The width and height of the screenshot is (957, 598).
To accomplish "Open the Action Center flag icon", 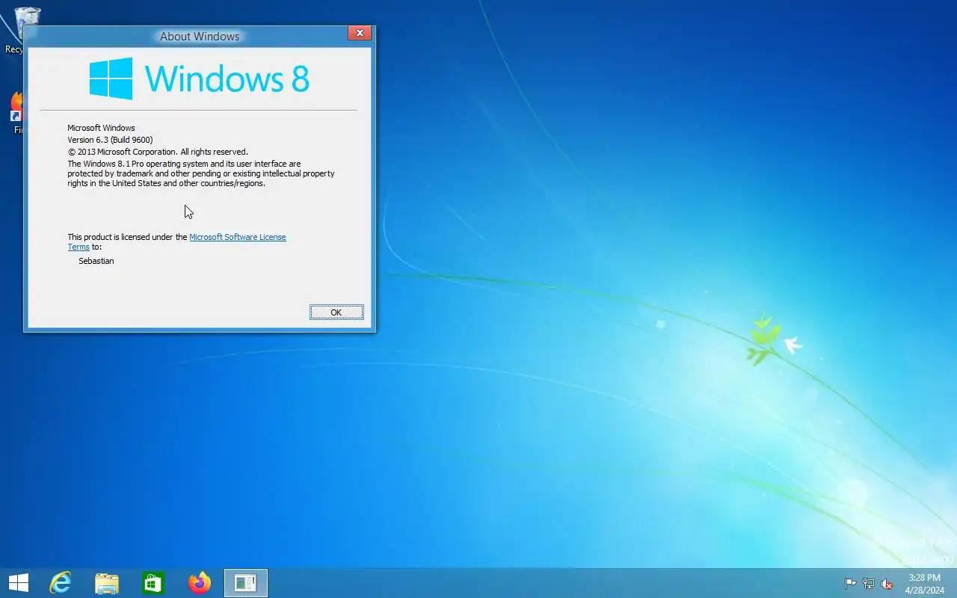I will (850, 584).
